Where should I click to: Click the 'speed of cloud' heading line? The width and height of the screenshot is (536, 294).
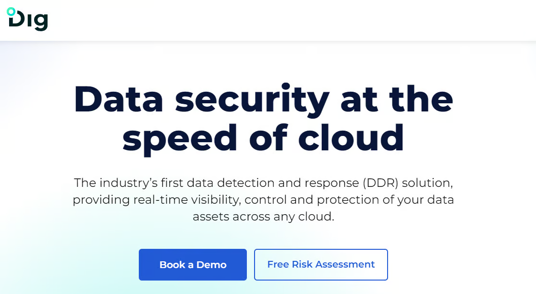tap(263, 139)
